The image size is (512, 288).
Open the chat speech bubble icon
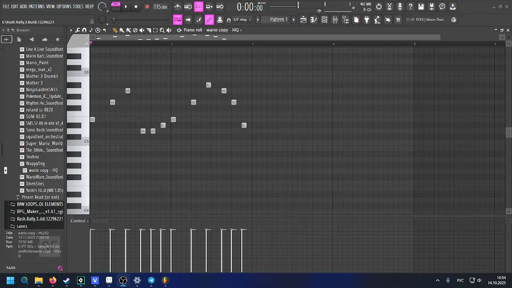442,6
